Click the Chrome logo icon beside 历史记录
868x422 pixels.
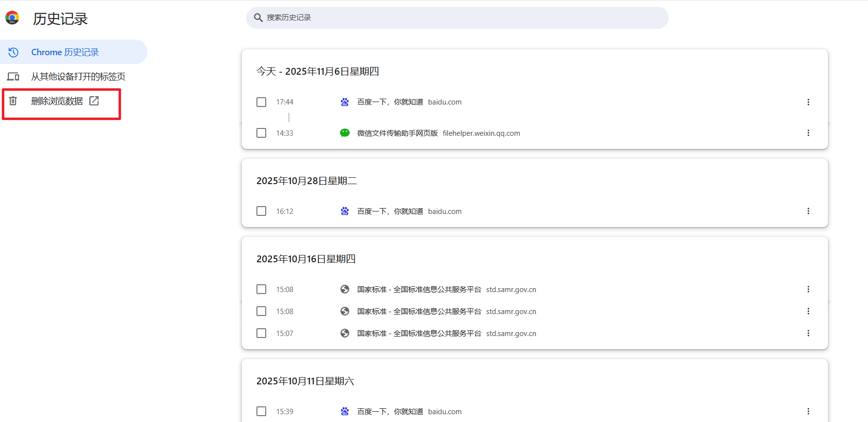point(12,18)
